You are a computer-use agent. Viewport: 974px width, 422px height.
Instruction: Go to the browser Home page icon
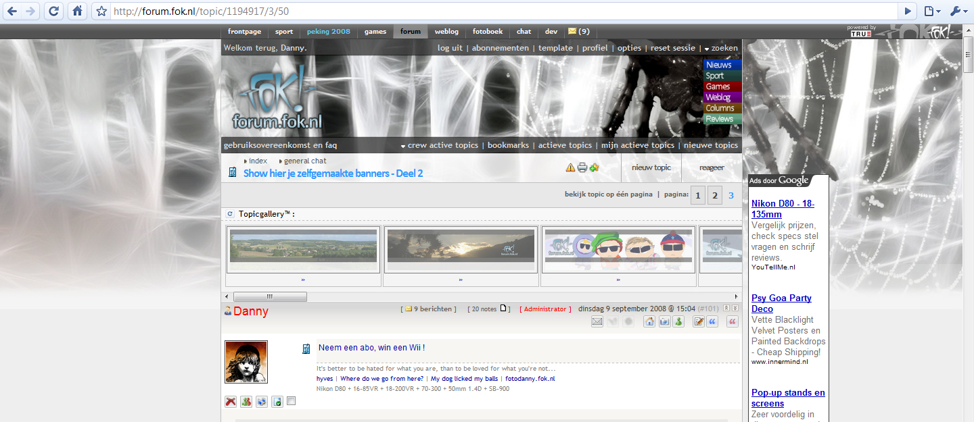(77, 11)
